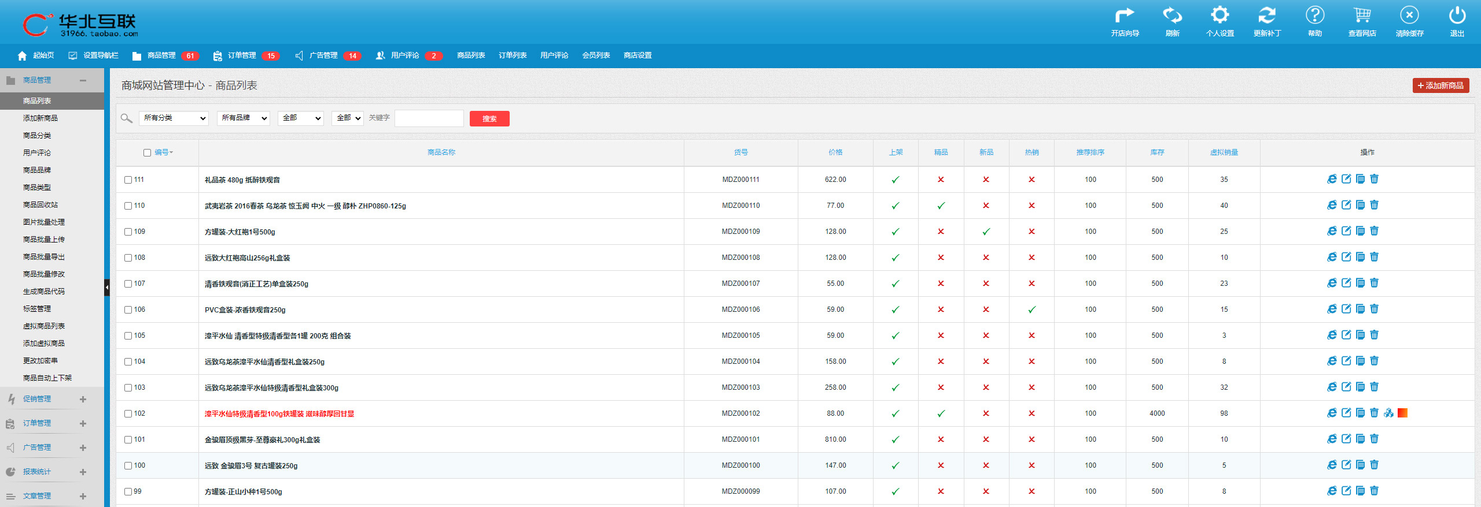This screenshot has width=1481, height=507.
Task: Expand the 报表统计 sidebar section
Action: point(83,472)
